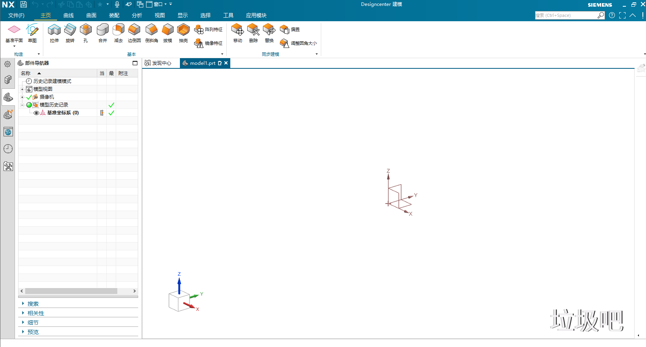
Task: Expand the 相关性 section
Action: [x=35, y=313]
